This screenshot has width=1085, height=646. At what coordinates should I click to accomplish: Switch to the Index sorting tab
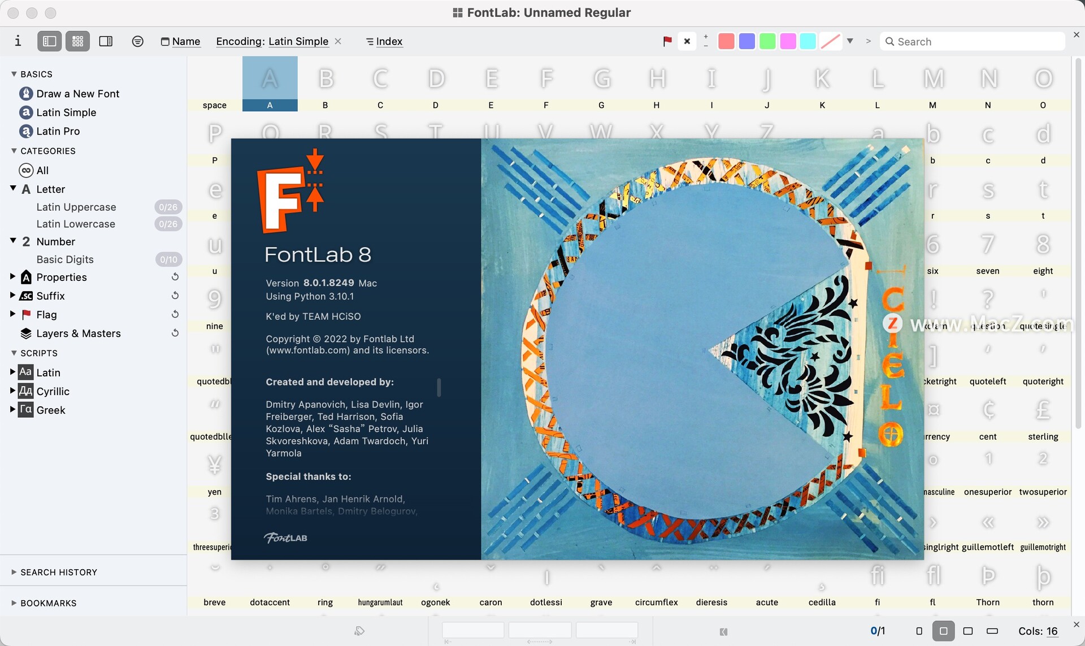pos(384,41)
